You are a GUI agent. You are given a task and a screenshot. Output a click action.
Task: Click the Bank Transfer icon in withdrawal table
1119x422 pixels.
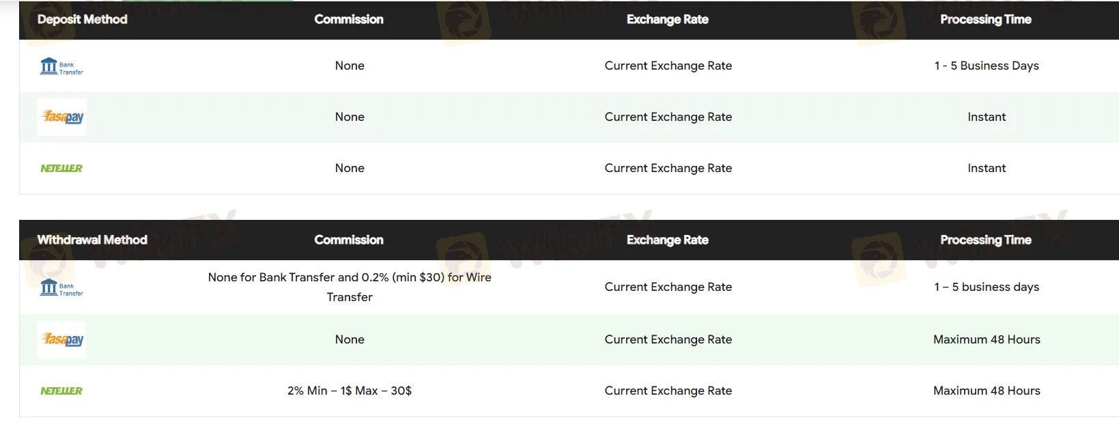pos(61,287)
